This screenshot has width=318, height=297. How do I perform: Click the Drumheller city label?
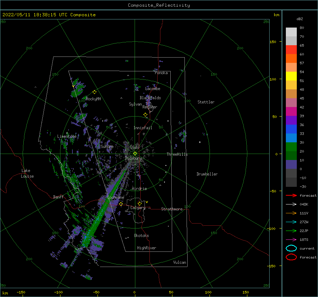[207, 174]
